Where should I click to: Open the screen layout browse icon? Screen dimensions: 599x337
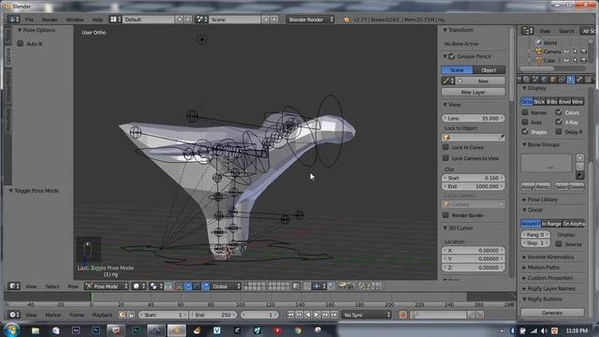(x=115, y=19)
